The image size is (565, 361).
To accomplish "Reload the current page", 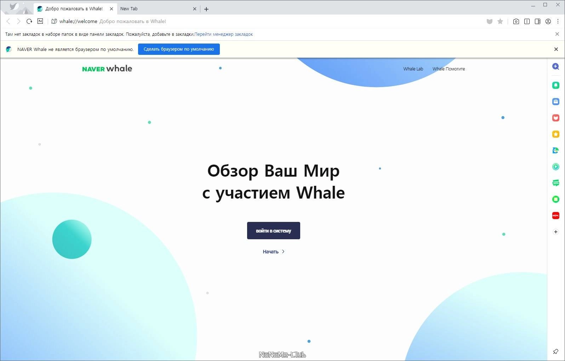I will (29, 21).
